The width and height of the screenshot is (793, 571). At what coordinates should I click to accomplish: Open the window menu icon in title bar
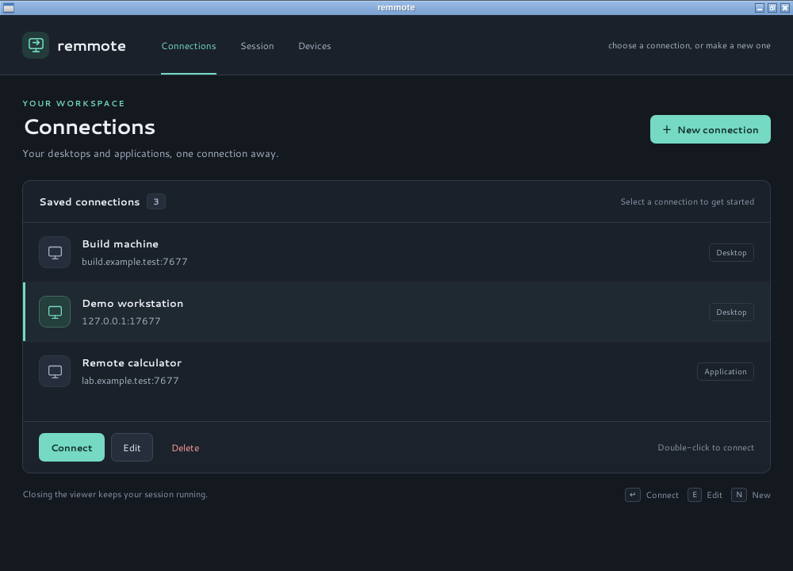click(9, 8)
